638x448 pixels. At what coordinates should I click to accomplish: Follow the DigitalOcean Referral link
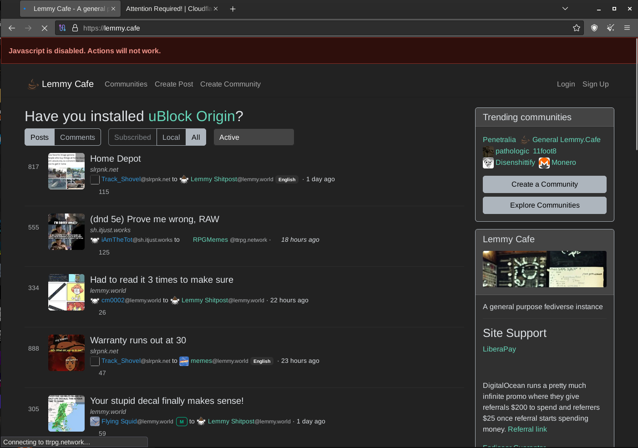pos(527,429)
